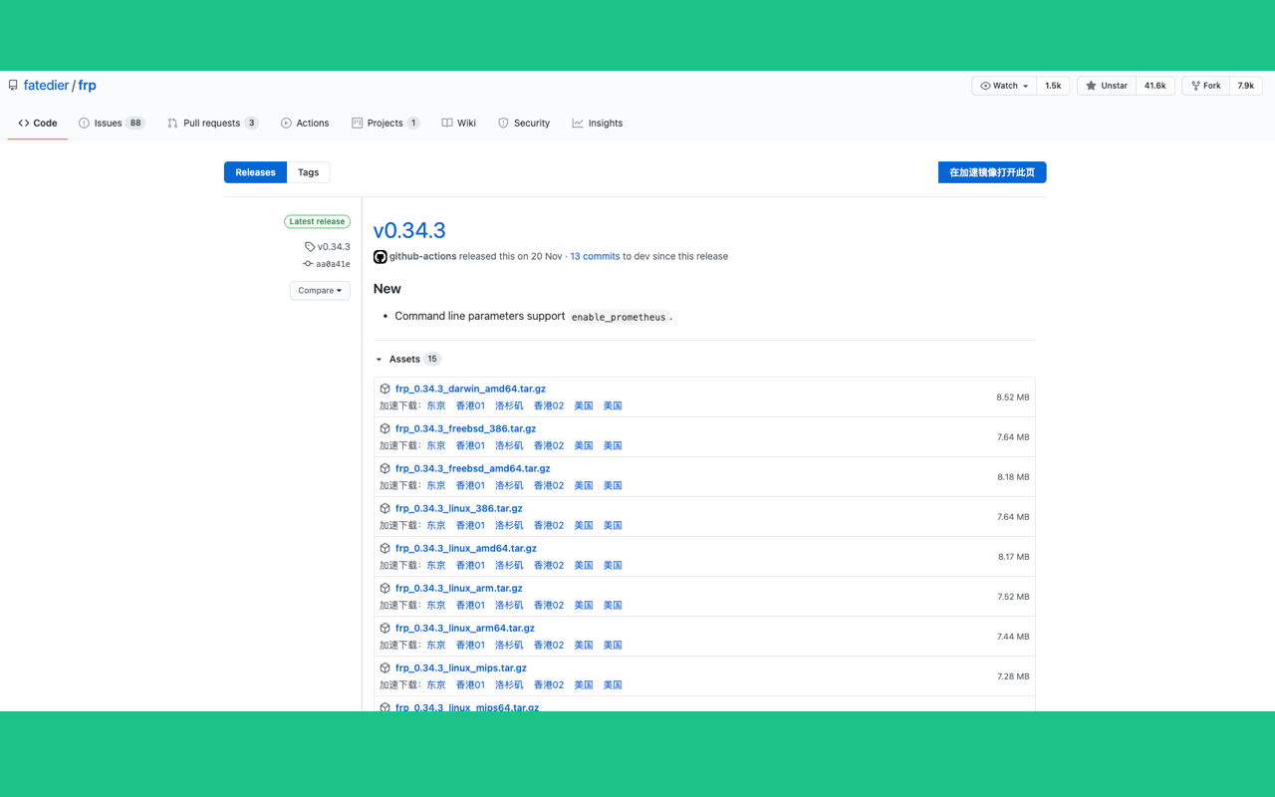Viewport: 1275px width, 797px height.
Task: Click the tag icon next to v0.34.3
Action: (x=310, y=247)
